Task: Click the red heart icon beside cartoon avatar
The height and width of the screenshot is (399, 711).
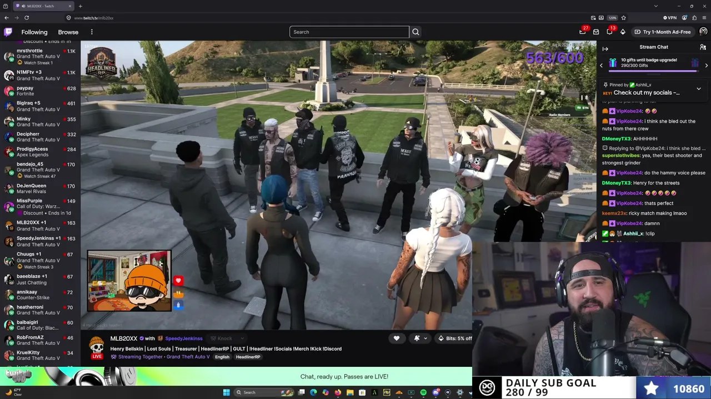Action: tap(178, 281)
